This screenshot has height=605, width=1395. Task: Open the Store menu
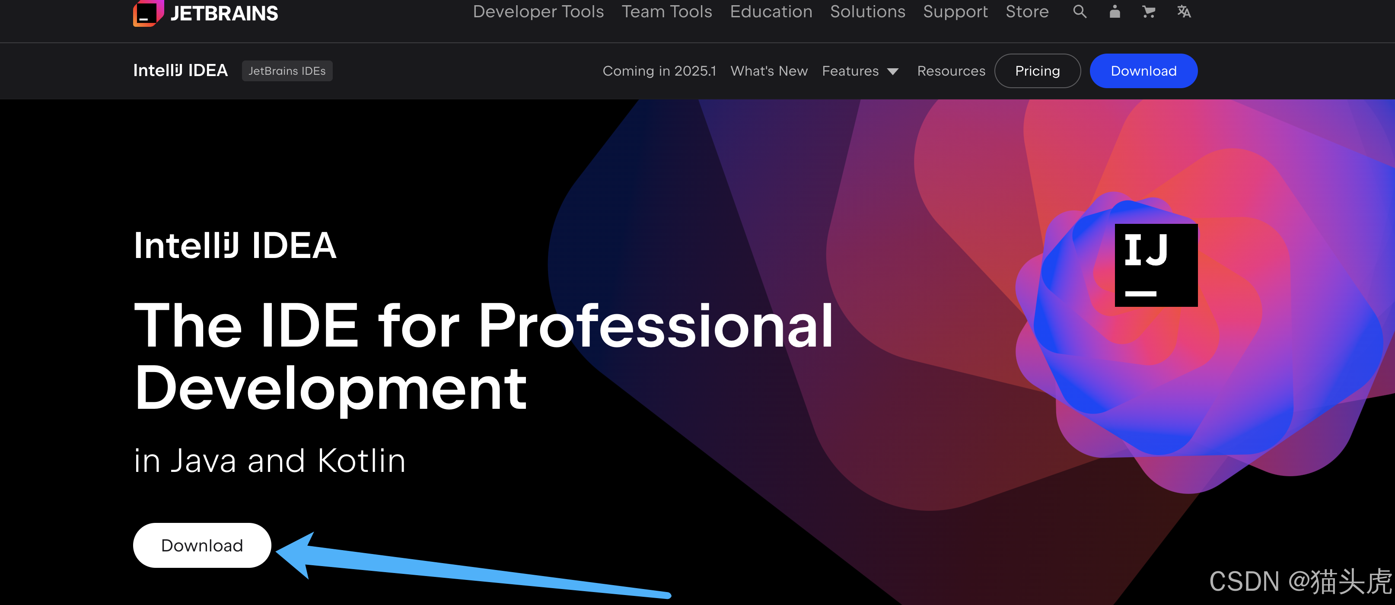(1027, 11)
